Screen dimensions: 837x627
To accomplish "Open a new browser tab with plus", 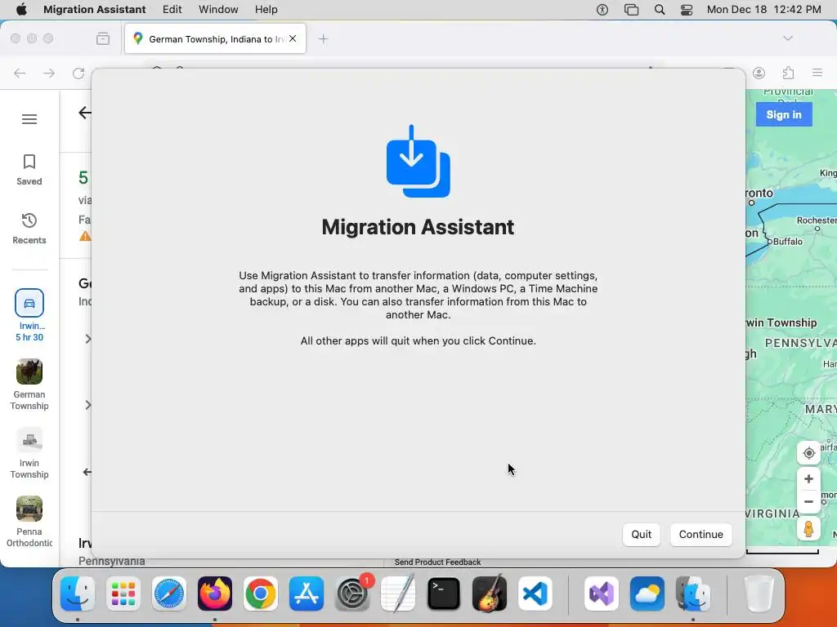I will tap(323, 39).
